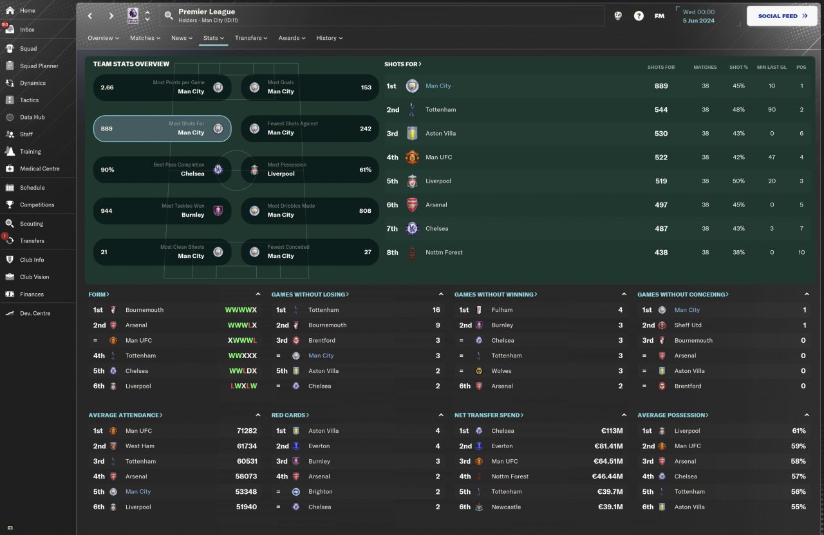Screen dimensions: 824x535
Task: Open the Dynamics icon in sidebar
Action: [x=10, y=83]
